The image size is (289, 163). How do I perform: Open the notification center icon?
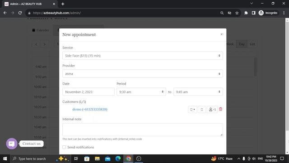pos(282,158)
